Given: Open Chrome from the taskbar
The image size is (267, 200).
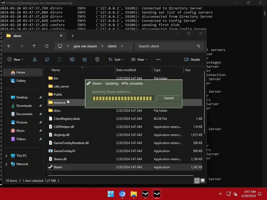Looking at the screenshot, I should [x=122, y=194].
